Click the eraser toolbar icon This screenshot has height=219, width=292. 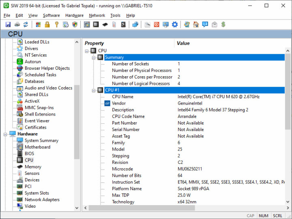pyautogui.click(x=147, y=24)
